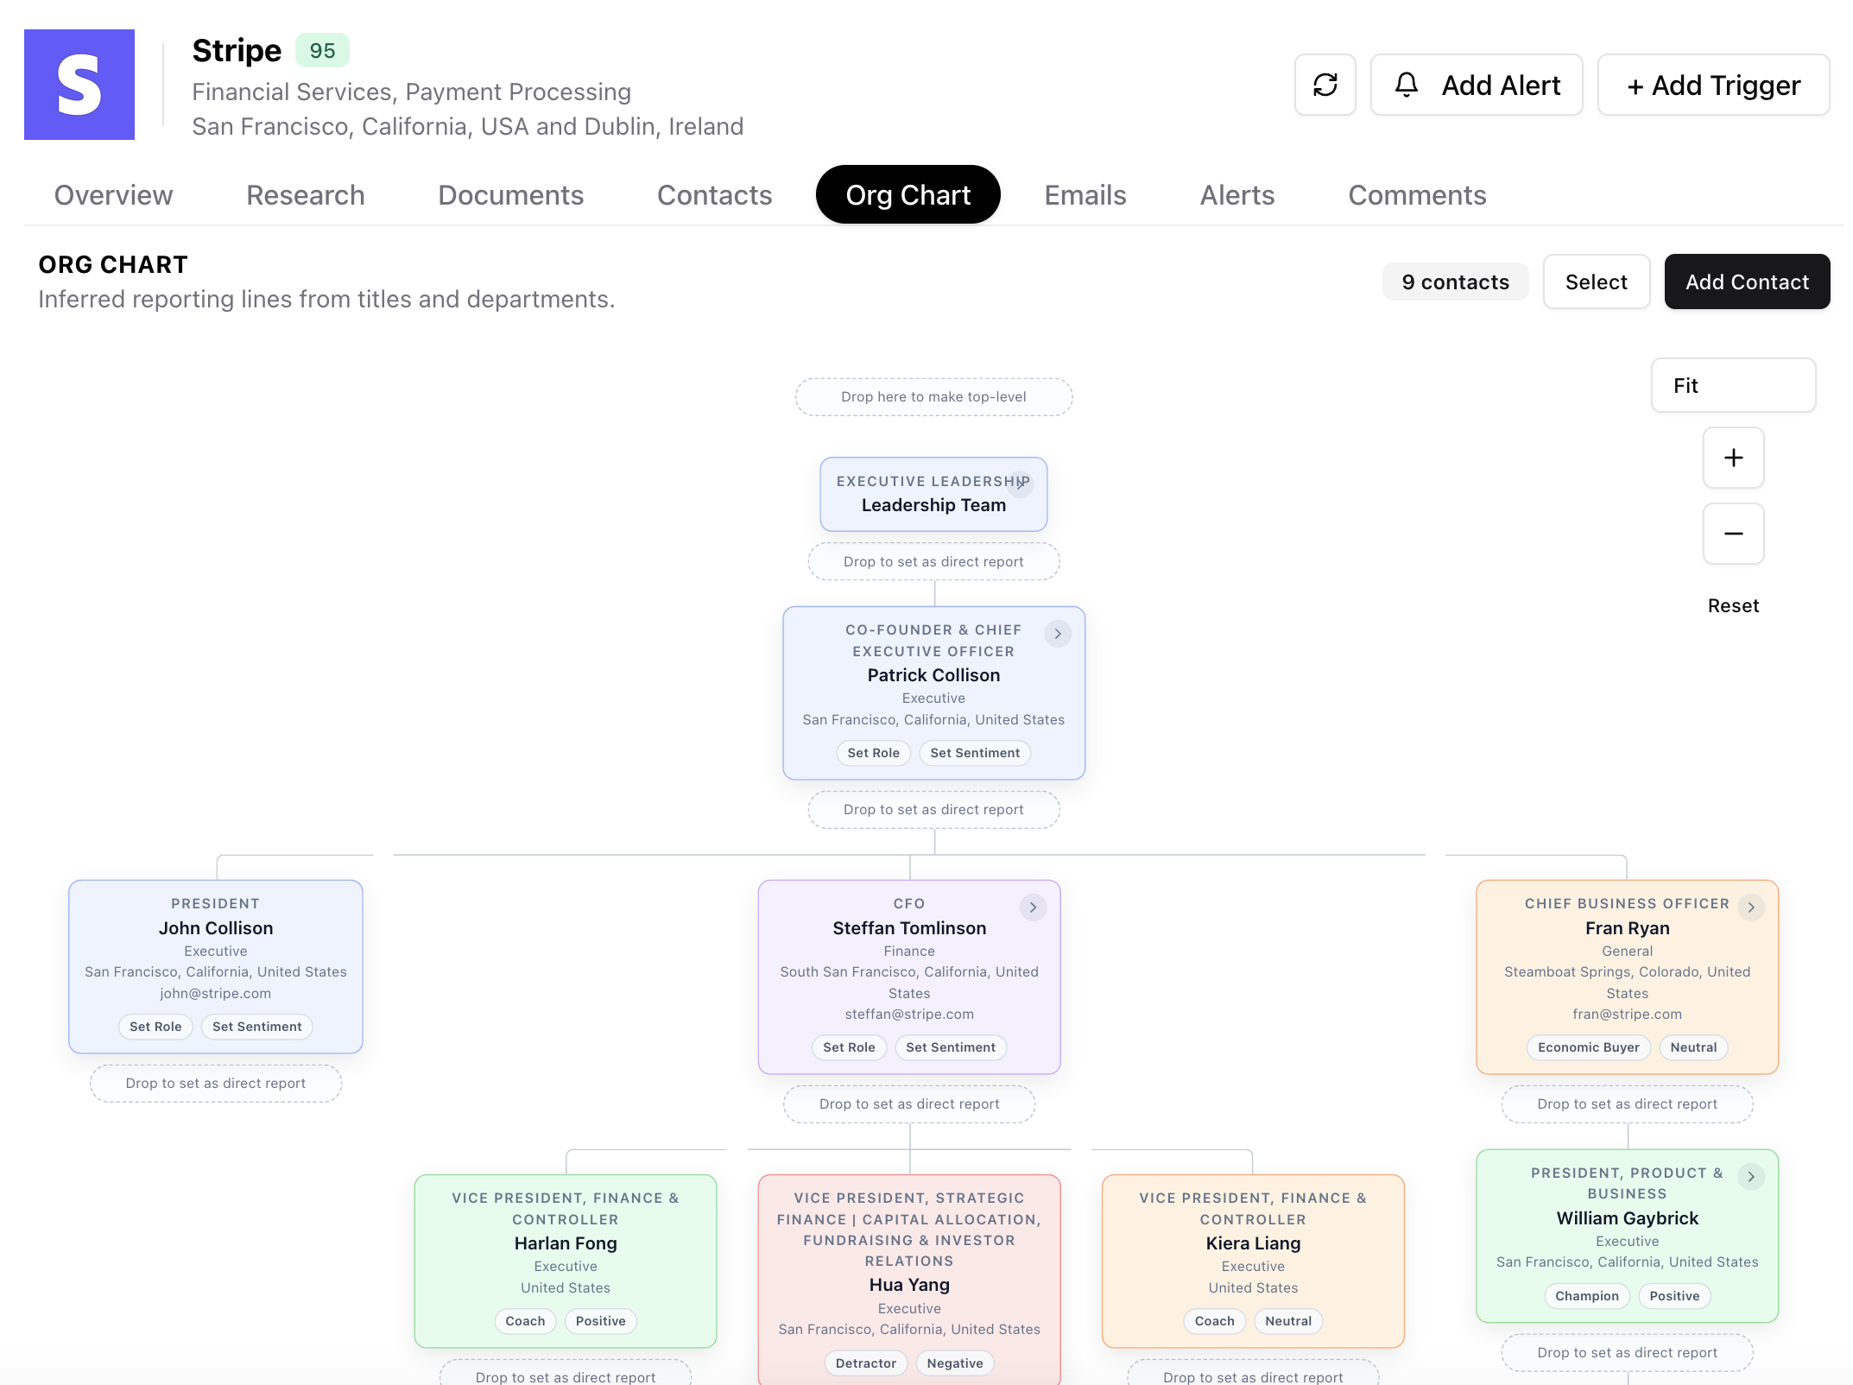Click the refresh sync icon
The height and width of the screenshot is (1385, 1853).
coord(1325,85)
